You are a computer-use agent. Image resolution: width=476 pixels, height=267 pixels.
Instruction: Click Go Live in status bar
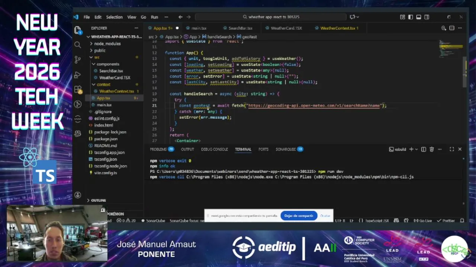click(423, 221)
